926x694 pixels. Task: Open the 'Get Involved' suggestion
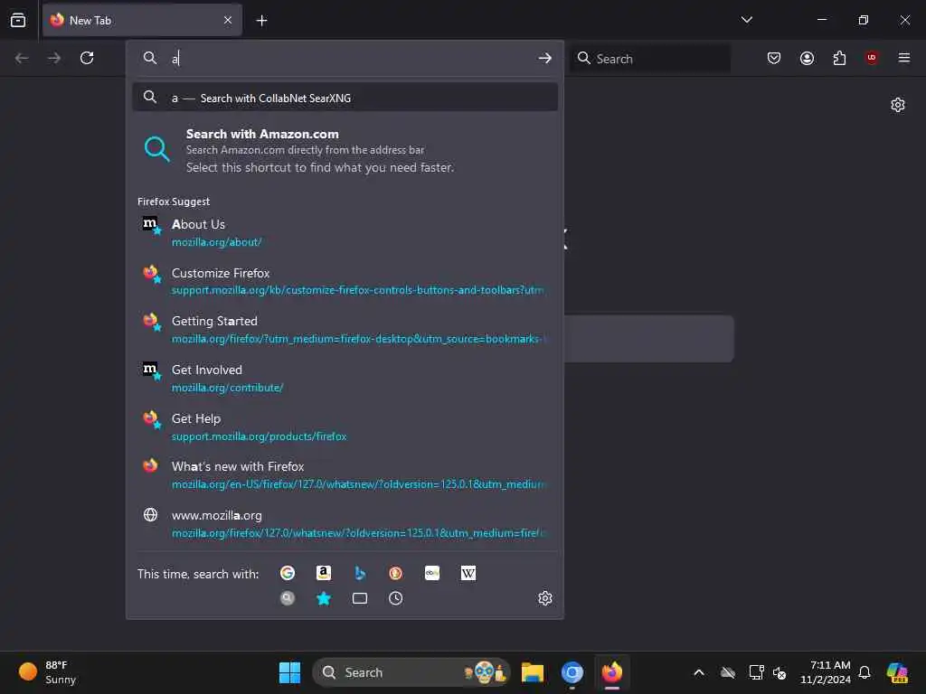pyautogui.click(x=345, y=379)
